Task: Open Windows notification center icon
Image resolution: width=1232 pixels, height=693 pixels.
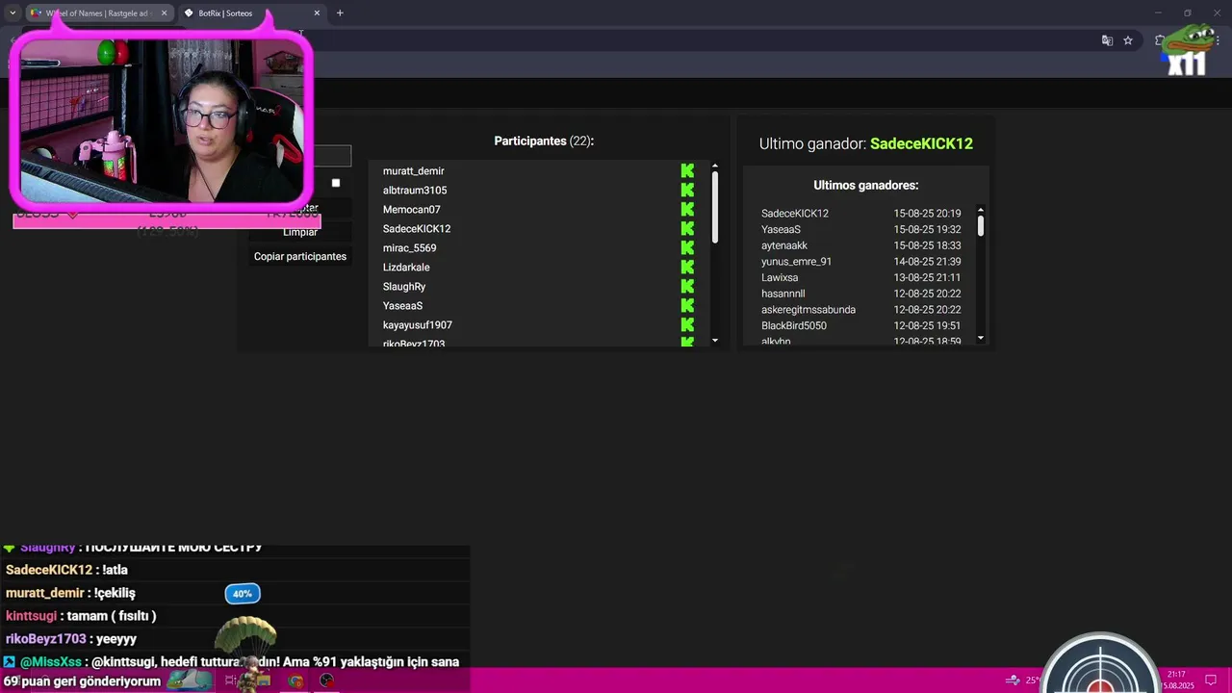Action: (1211, 680)
